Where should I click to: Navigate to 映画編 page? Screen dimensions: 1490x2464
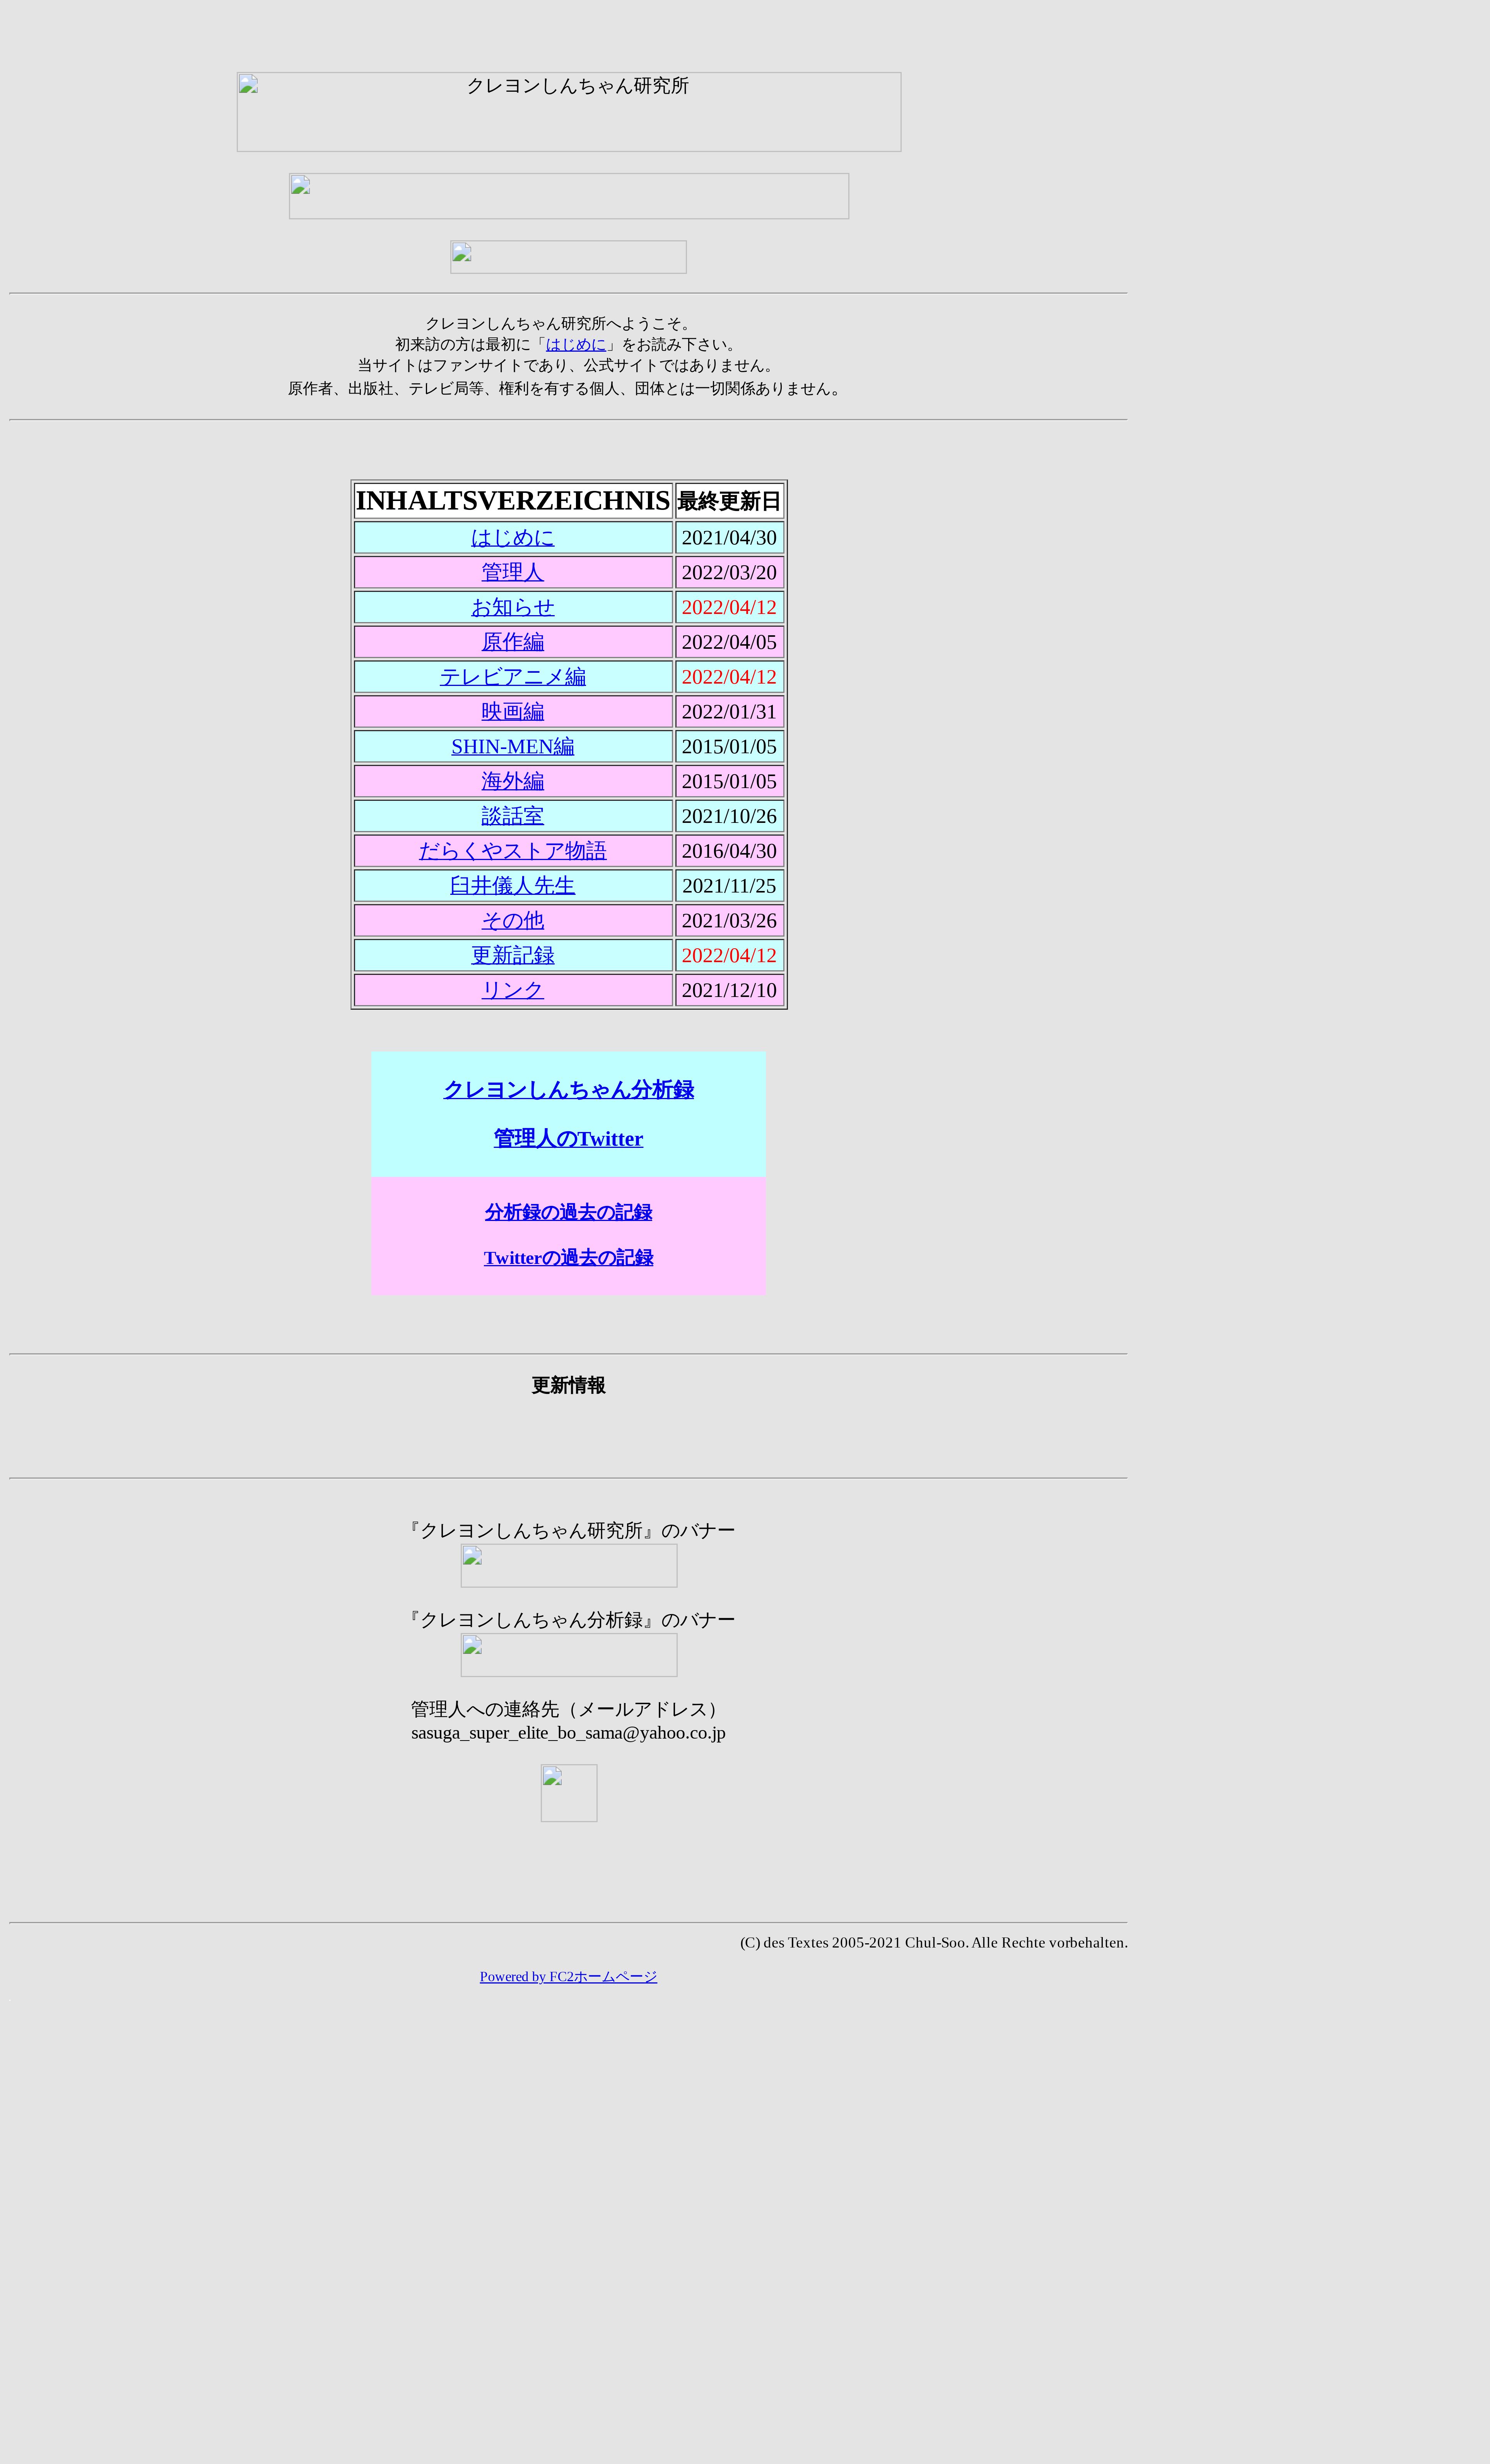point(512,711)
